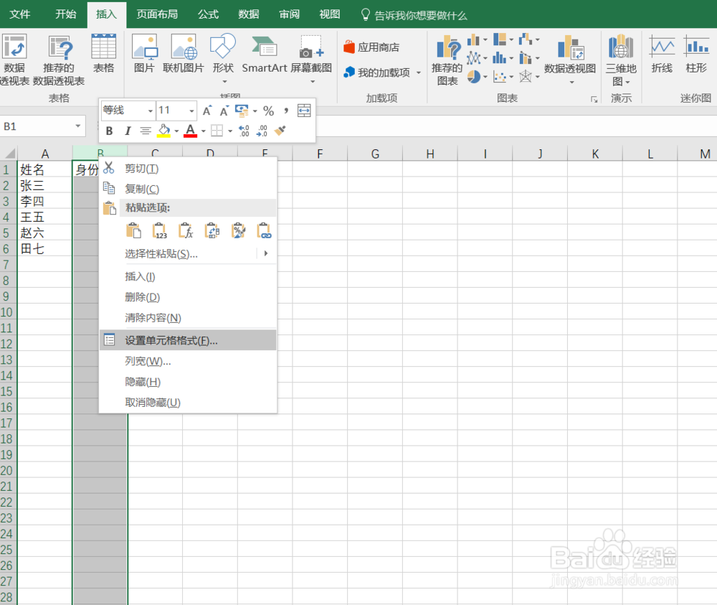The width and height of the screenshot is (717, 605).
Task: Insert an online picture
Action: (x=184, y=54)
